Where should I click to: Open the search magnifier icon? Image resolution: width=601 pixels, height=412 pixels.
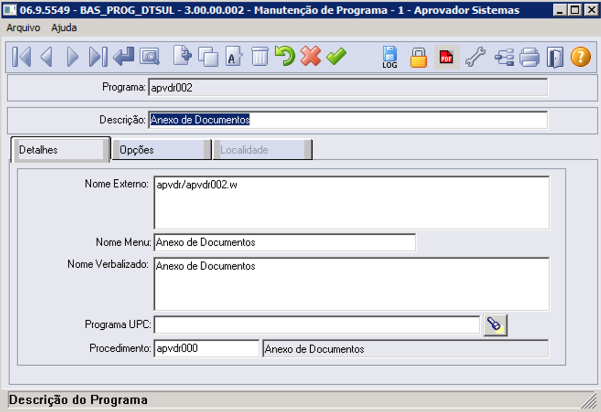point(149,57)
